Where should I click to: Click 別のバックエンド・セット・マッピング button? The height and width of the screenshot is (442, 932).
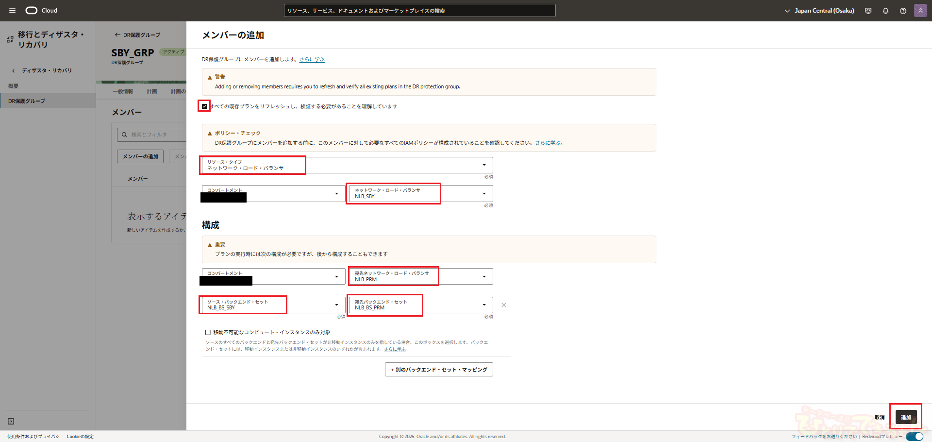tap(439, 370)
